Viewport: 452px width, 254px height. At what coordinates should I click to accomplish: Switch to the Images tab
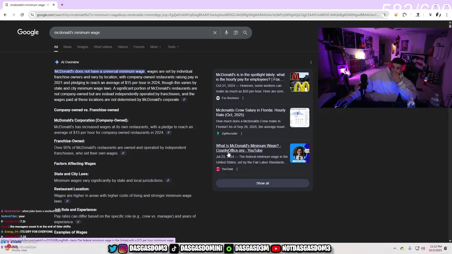[x=83, y=47]
